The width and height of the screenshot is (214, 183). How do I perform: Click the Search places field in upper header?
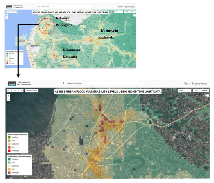coord(65,6)
